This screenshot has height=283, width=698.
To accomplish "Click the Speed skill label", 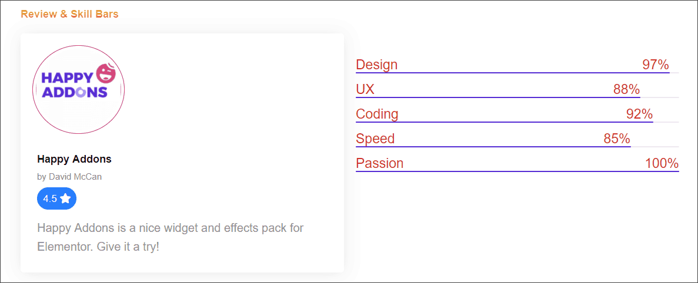I will tap(375, 139).
